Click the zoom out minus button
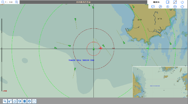This screenshot has height=104, width=188. click(2, 2)
